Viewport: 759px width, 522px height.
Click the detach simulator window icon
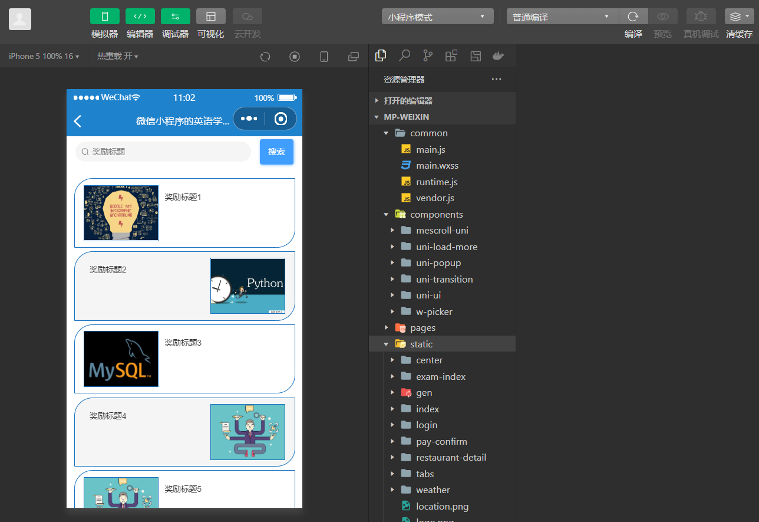click(x=354, y=57)
